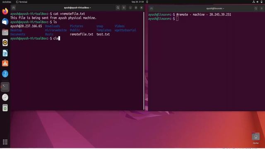Viewport: 265px width, 149px height.
Task: Maximize the left terminal window
Action: 136,7
